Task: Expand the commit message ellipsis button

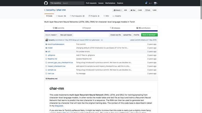Action: click(102, 40)
